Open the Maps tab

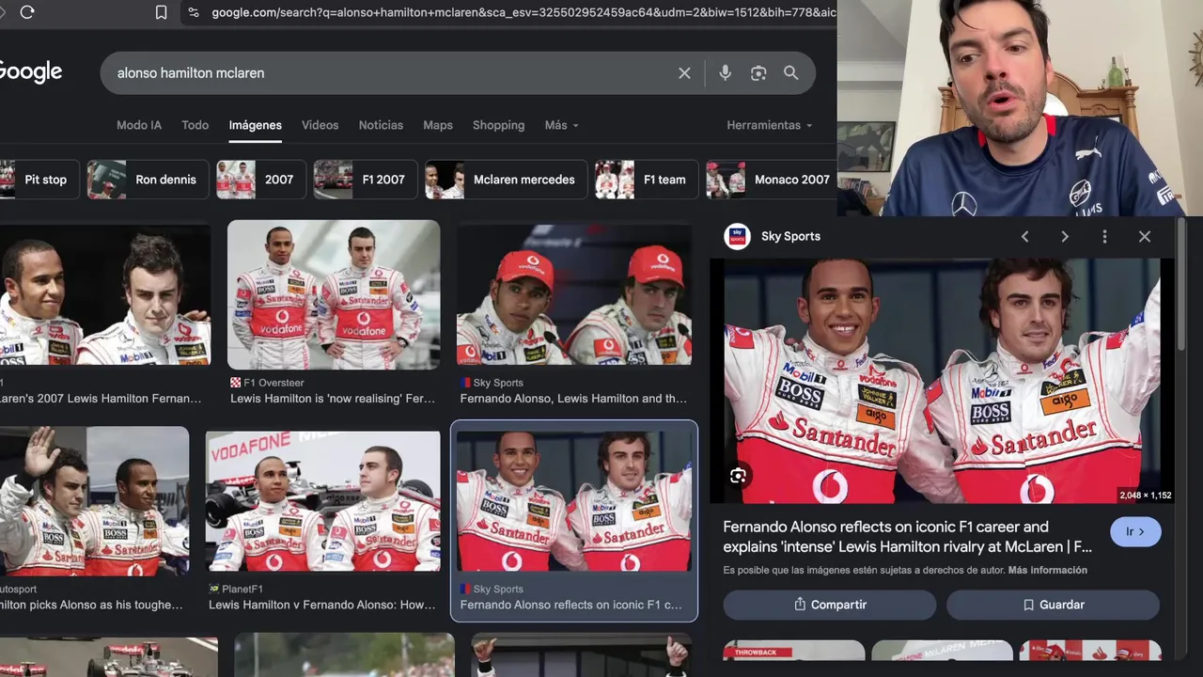[438, 125]
